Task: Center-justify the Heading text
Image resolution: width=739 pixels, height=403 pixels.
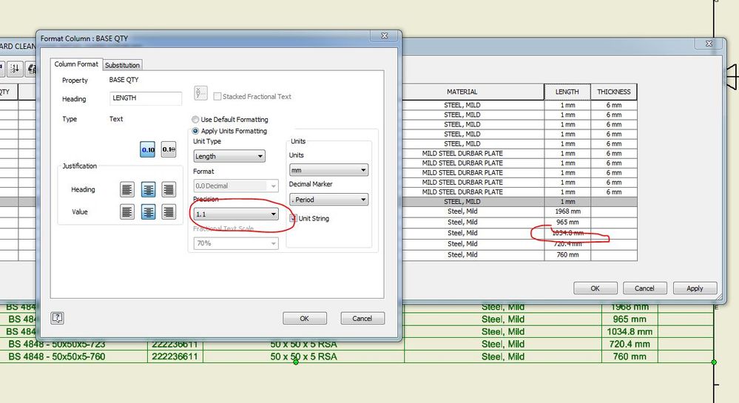Action: [148, 189]
